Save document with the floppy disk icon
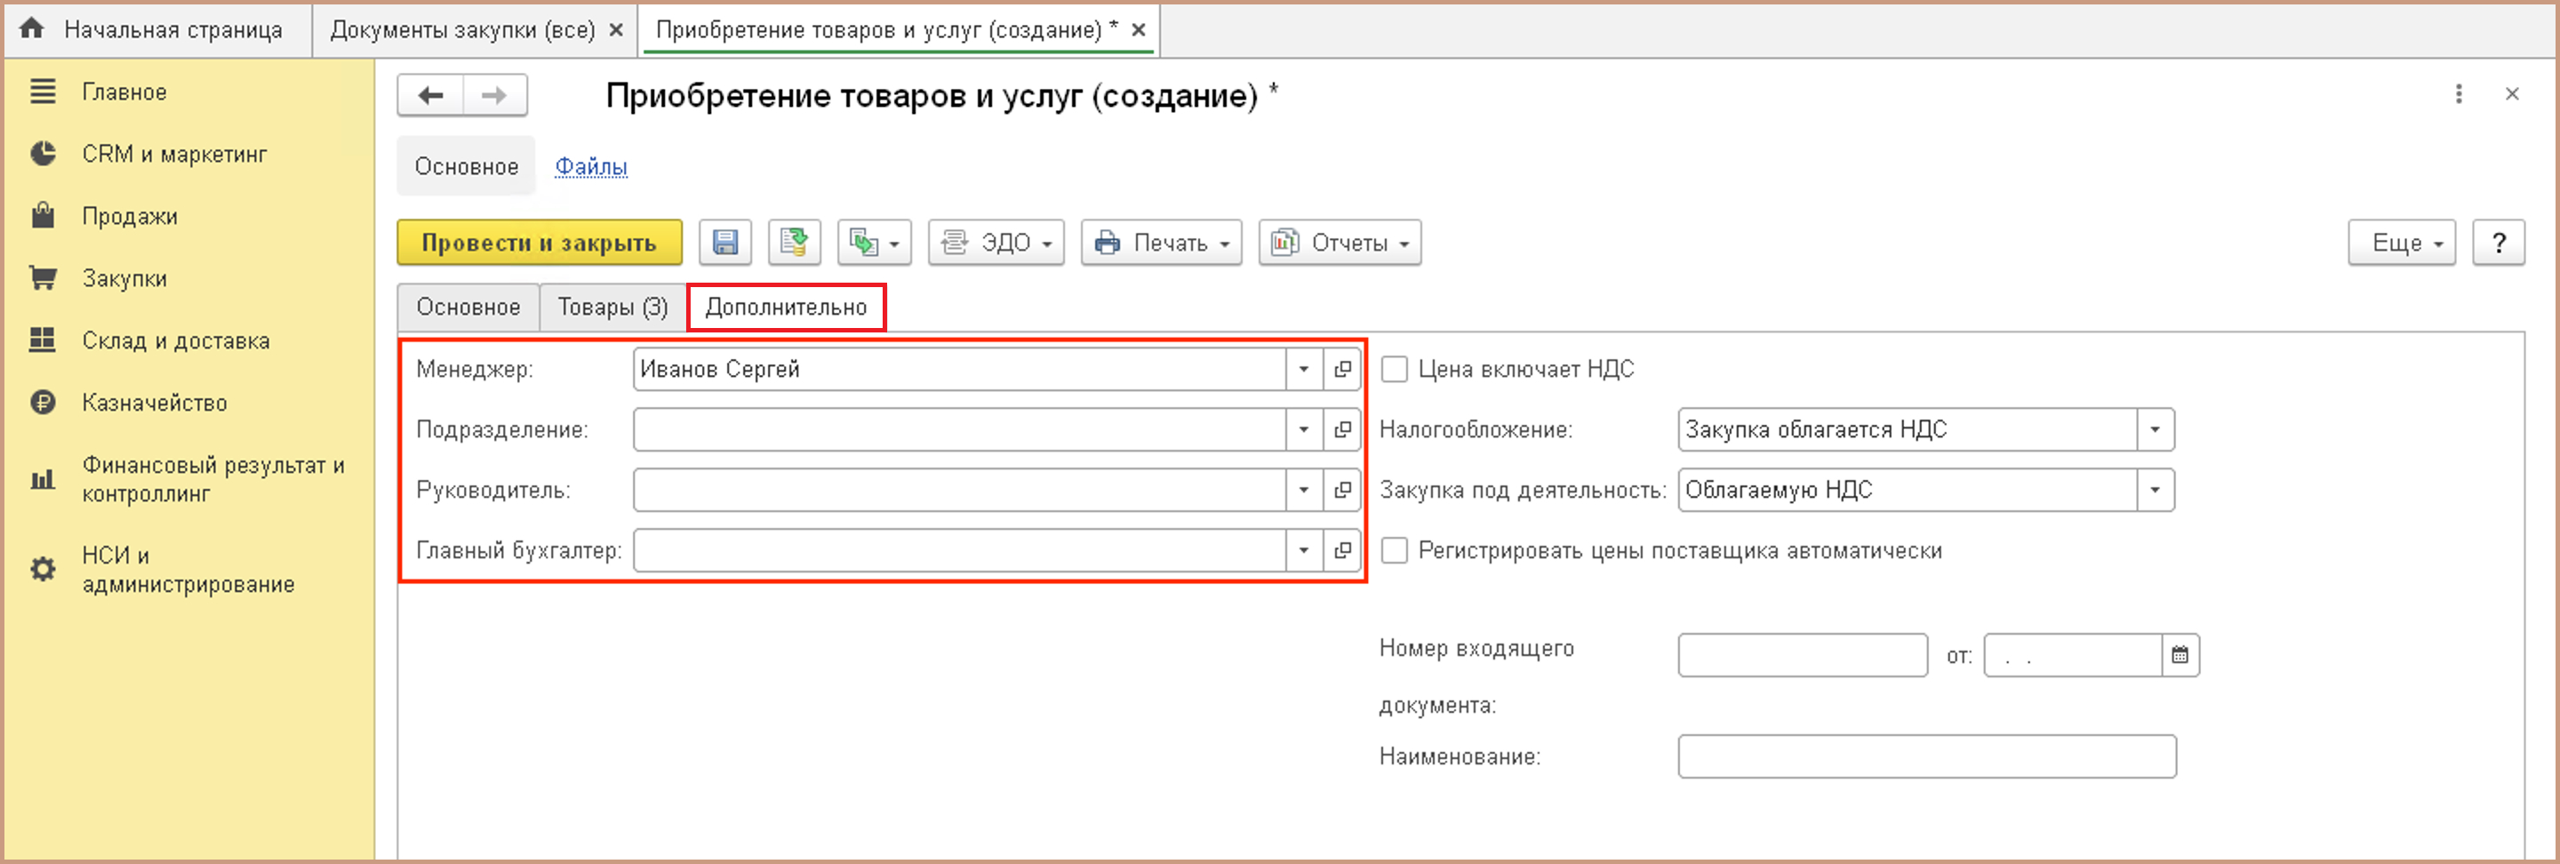The width and height of the screenshot is (2560, 864). pos(724,243)
